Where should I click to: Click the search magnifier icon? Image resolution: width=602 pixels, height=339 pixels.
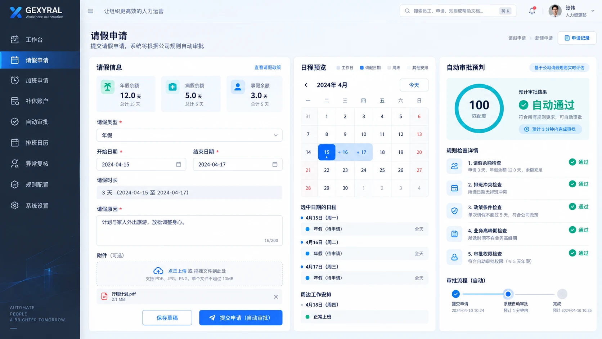[407, 11]
